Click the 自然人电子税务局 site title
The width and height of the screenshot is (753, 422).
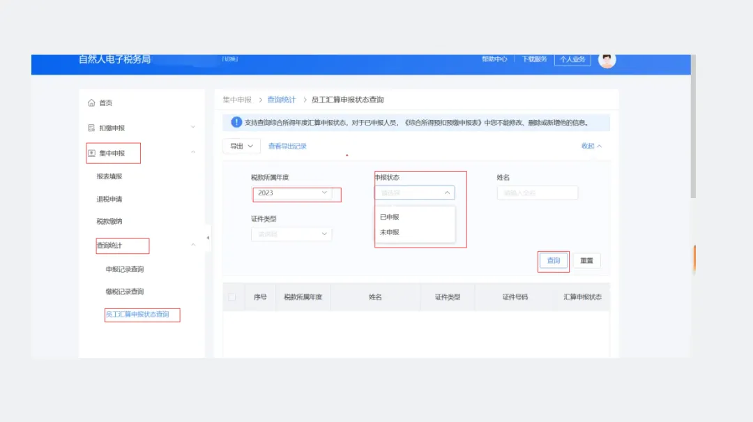coord(115,59)
